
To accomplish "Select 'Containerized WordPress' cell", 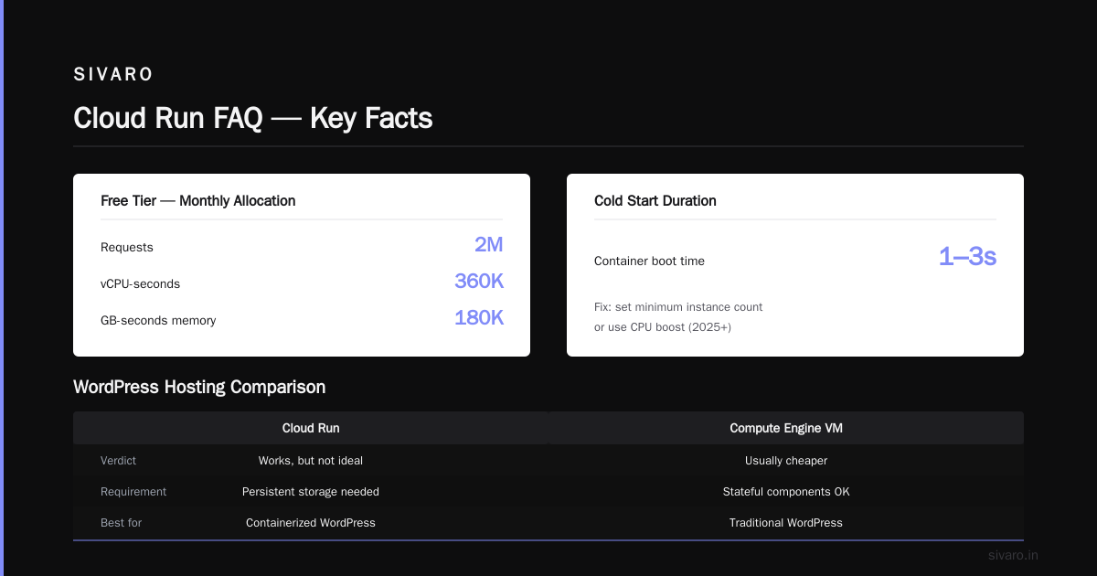I will [x=311, y=523].
